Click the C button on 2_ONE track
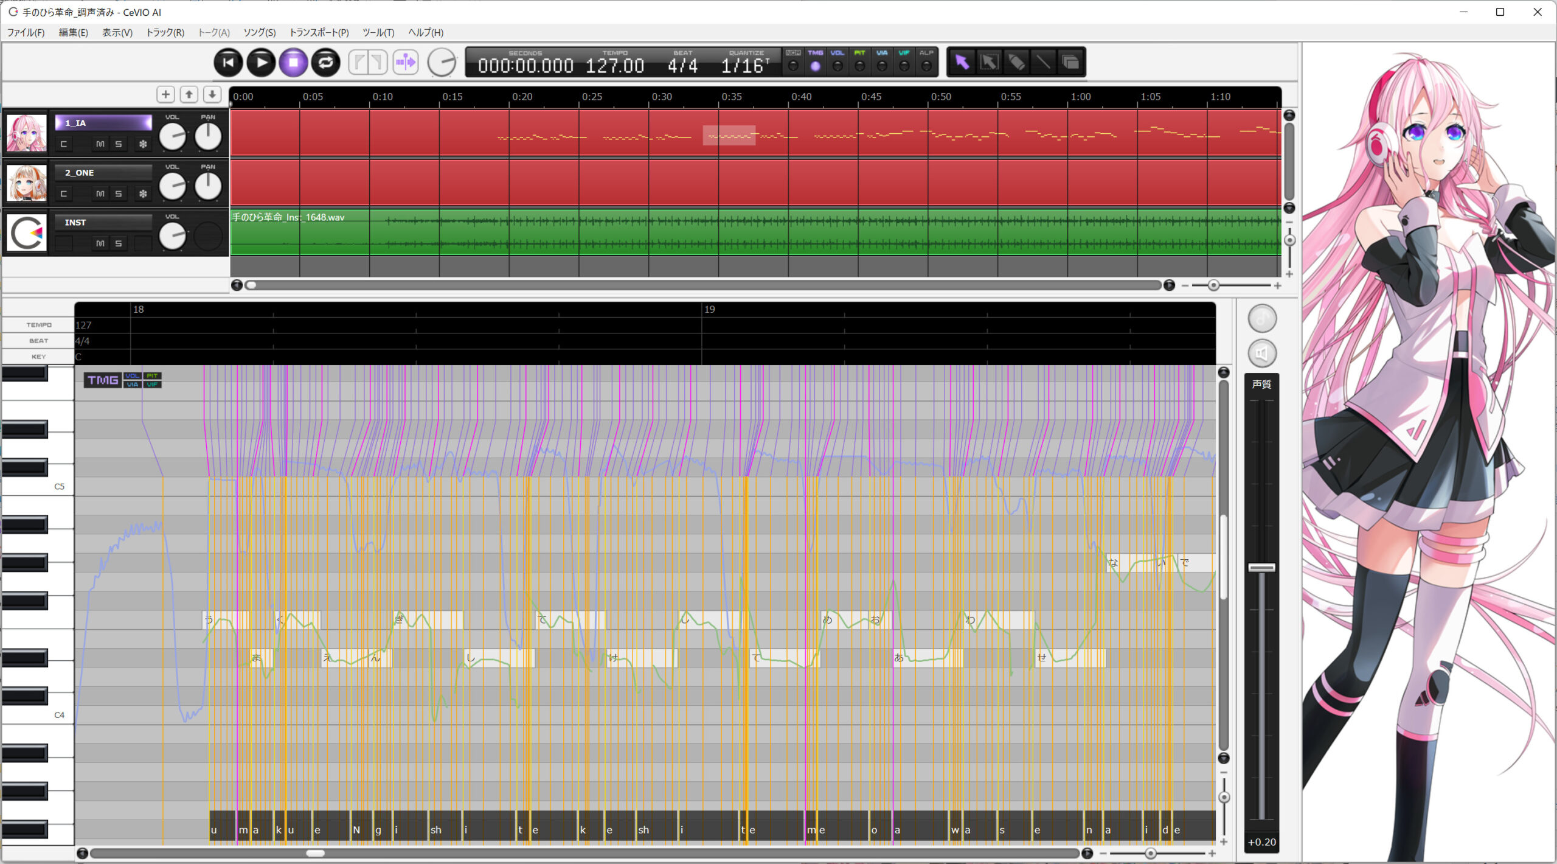The width and height of the screenshot is (1557, 864). coord(64,194)
